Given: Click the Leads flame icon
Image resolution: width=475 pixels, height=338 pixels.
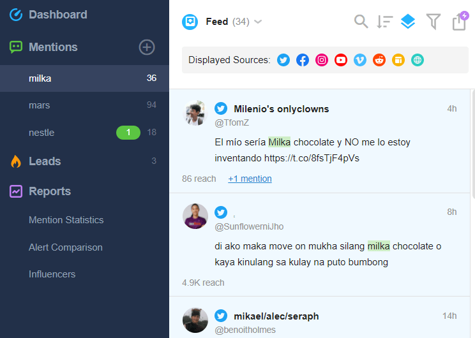Looking at the screenshot, I should (x=16, y=161).
